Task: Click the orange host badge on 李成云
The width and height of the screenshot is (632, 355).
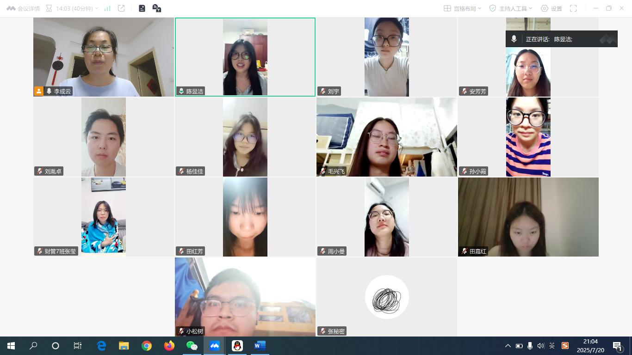Action: (38, 92)
